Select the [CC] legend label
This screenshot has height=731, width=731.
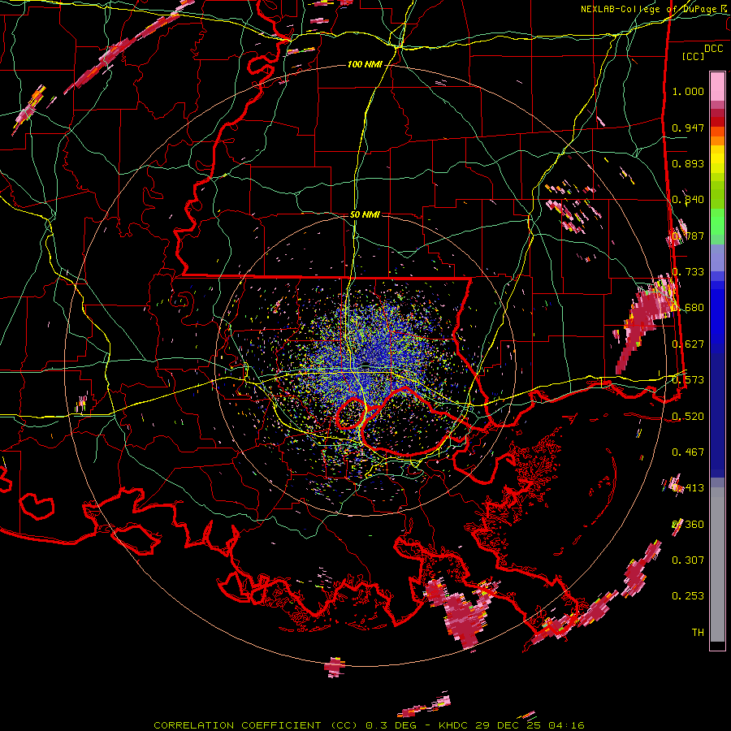694,56
